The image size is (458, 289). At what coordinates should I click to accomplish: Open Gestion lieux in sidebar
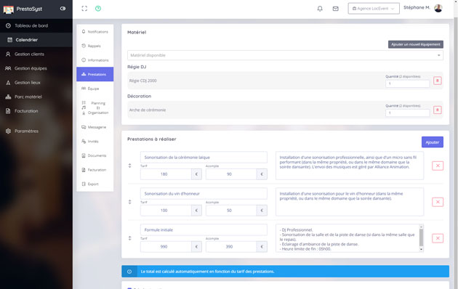(36, 83)
